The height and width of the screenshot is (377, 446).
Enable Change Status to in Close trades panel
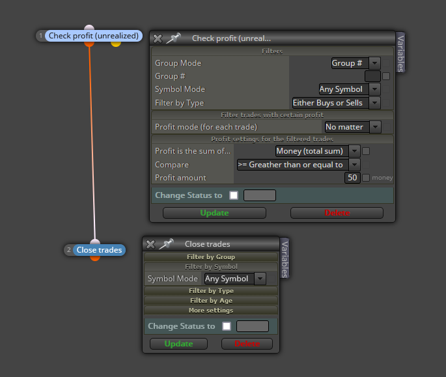[x=227, y=326]
